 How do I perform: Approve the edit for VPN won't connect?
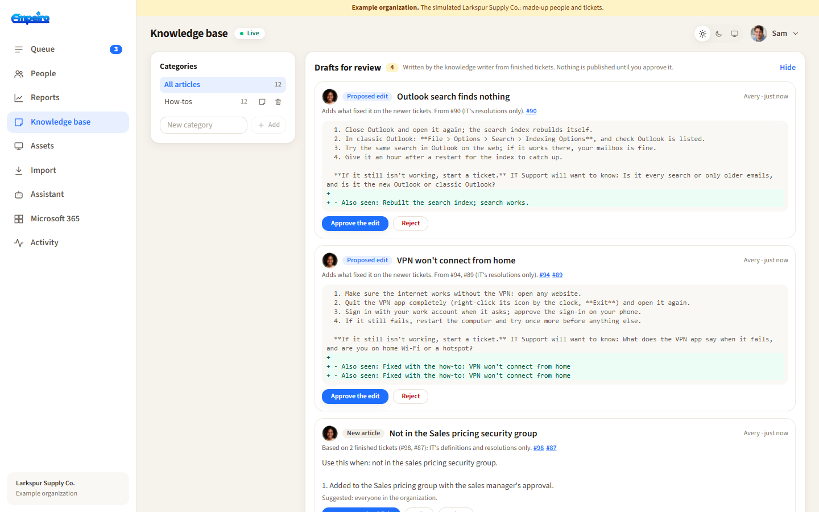tap(355, 397)
